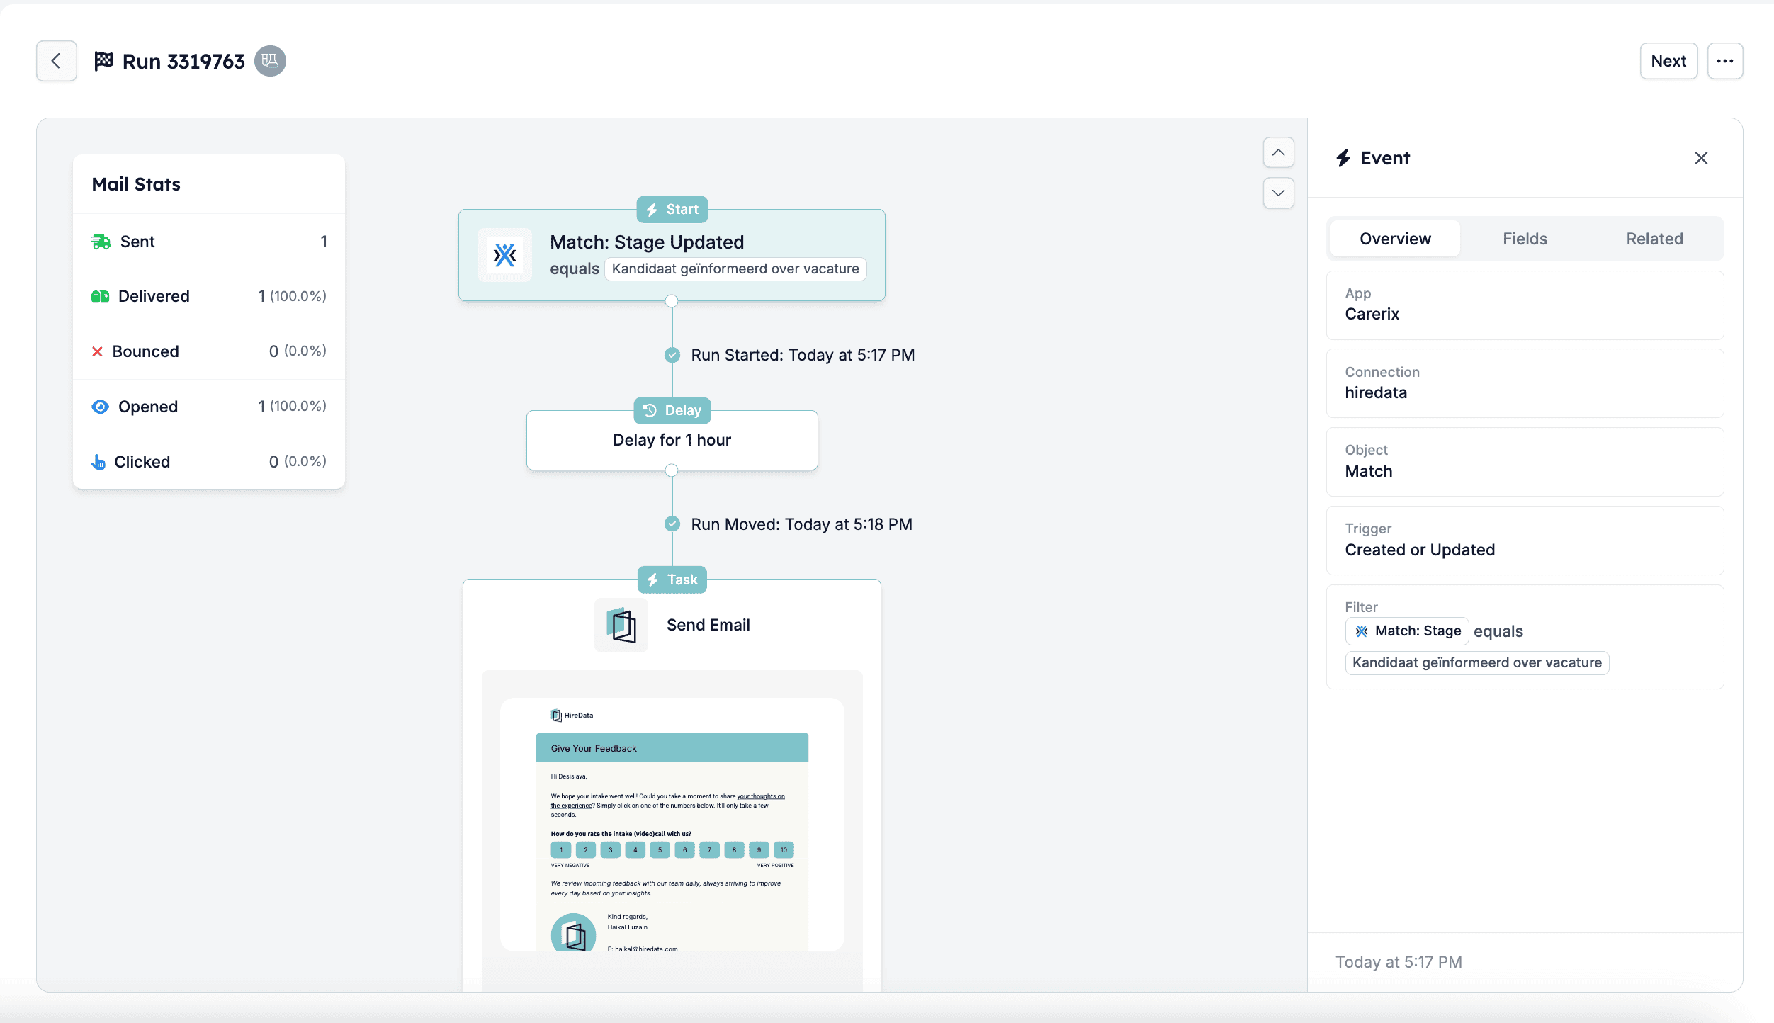
Task: Click the Clicked pointer hand icon
Action: (x=98, y=462)
